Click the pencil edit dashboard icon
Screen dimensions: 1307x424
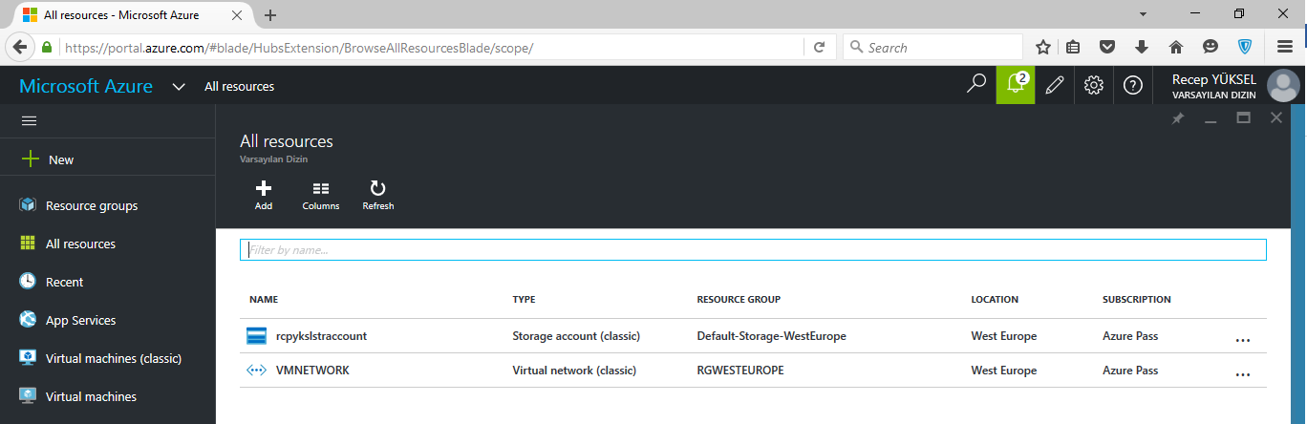coord(1055,85)
